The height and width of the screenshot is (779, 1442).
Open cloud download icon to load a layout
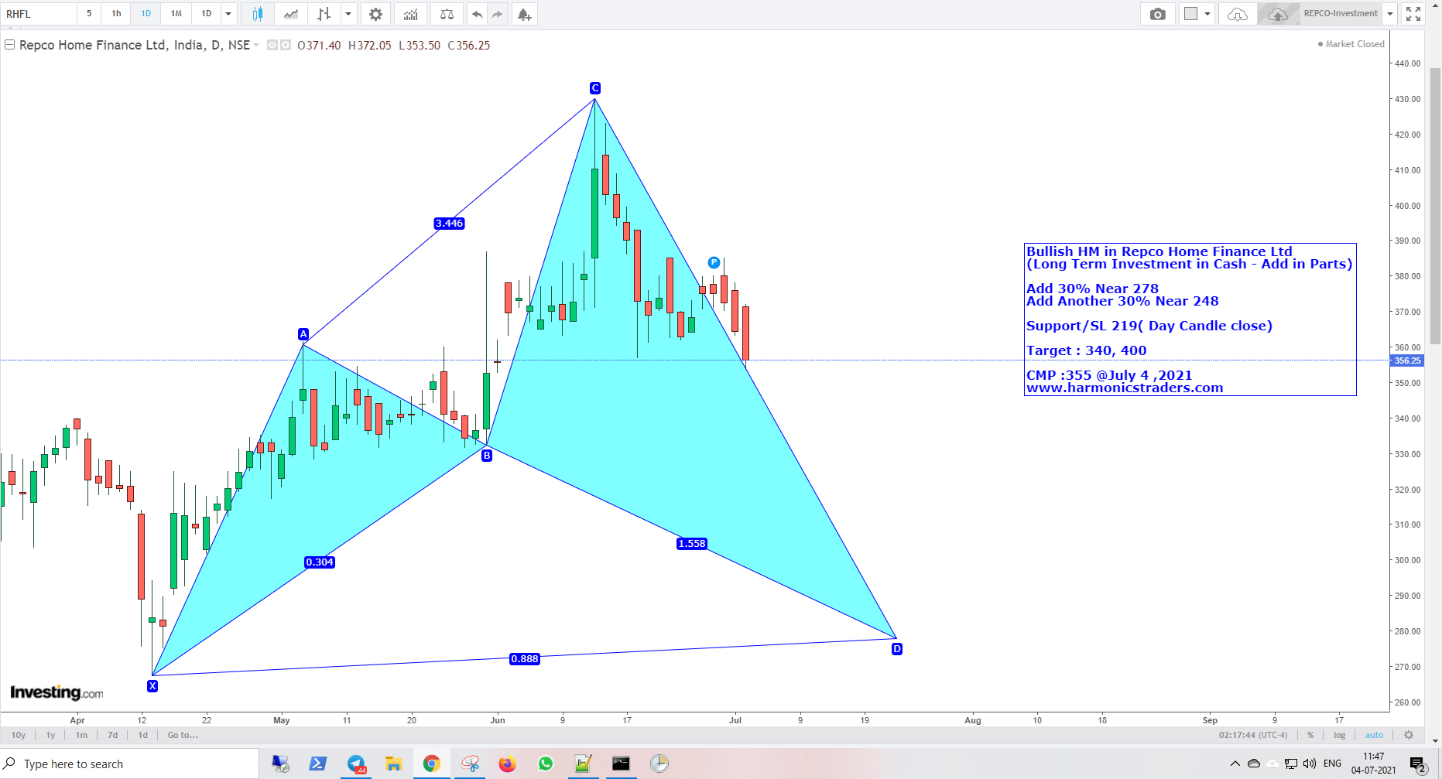click(x=1236, y=13)
